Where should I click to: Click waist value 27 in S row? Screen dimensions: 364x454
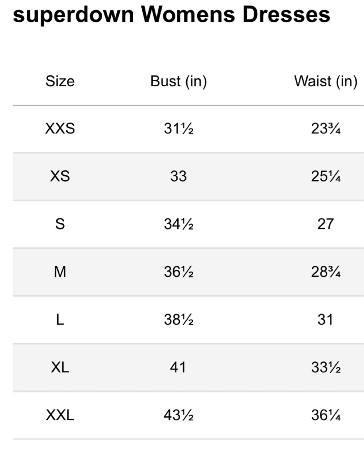326,224
